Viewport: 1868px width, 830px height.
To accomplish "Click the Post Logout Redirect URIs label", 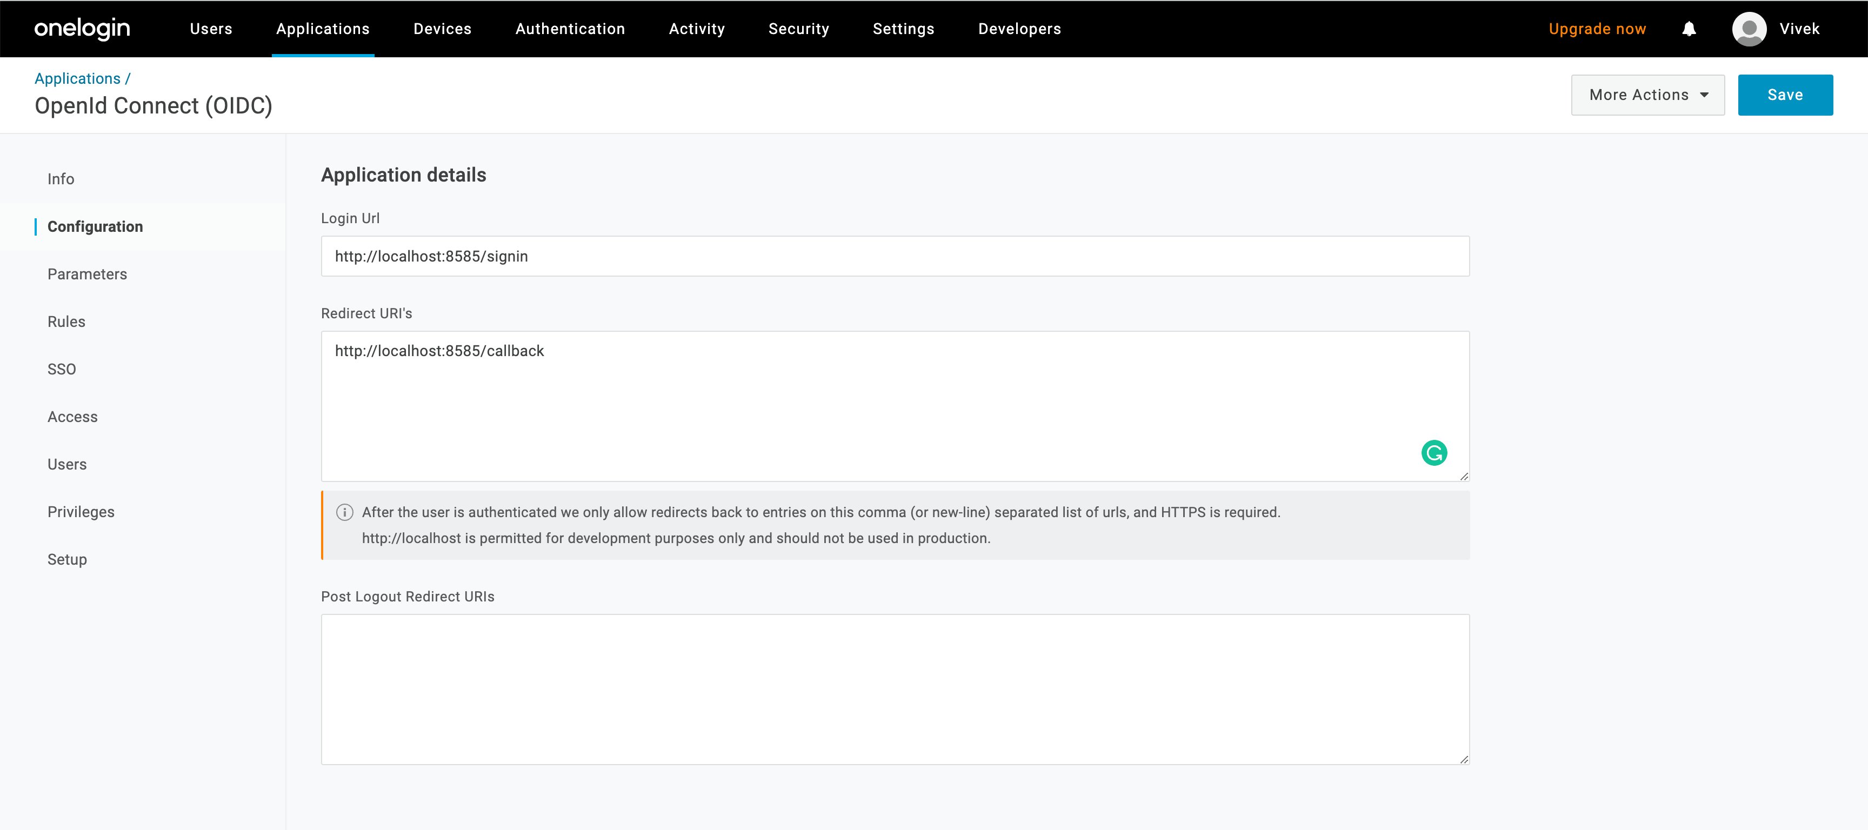I will [408, 597].
